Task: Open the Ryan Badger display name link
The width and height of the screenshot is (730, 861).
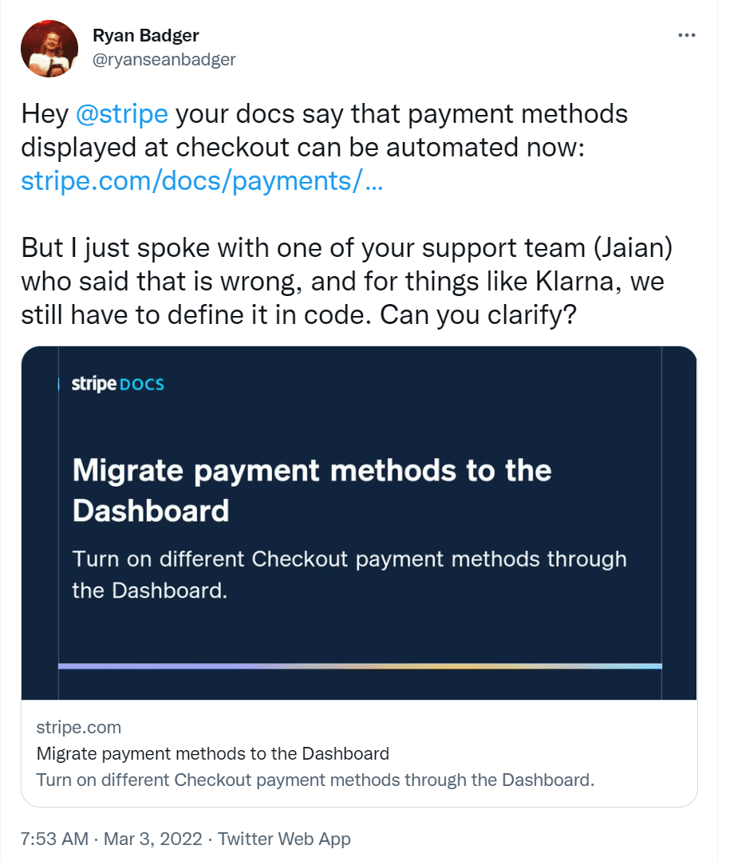Action: pos(146,35)
